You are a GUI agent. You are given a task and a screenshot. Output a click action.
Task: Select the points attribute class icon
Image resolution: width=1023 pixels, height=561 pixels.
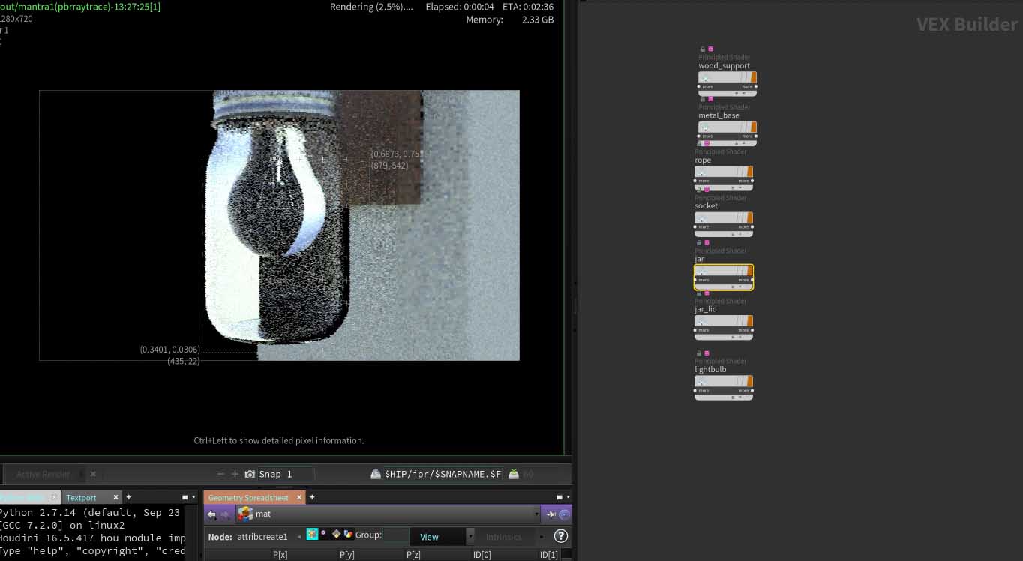(x=312, y=535)
